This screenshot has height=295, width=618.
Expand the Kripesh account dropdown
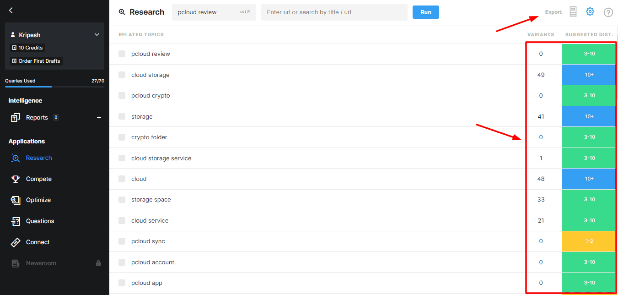[97, 35]
